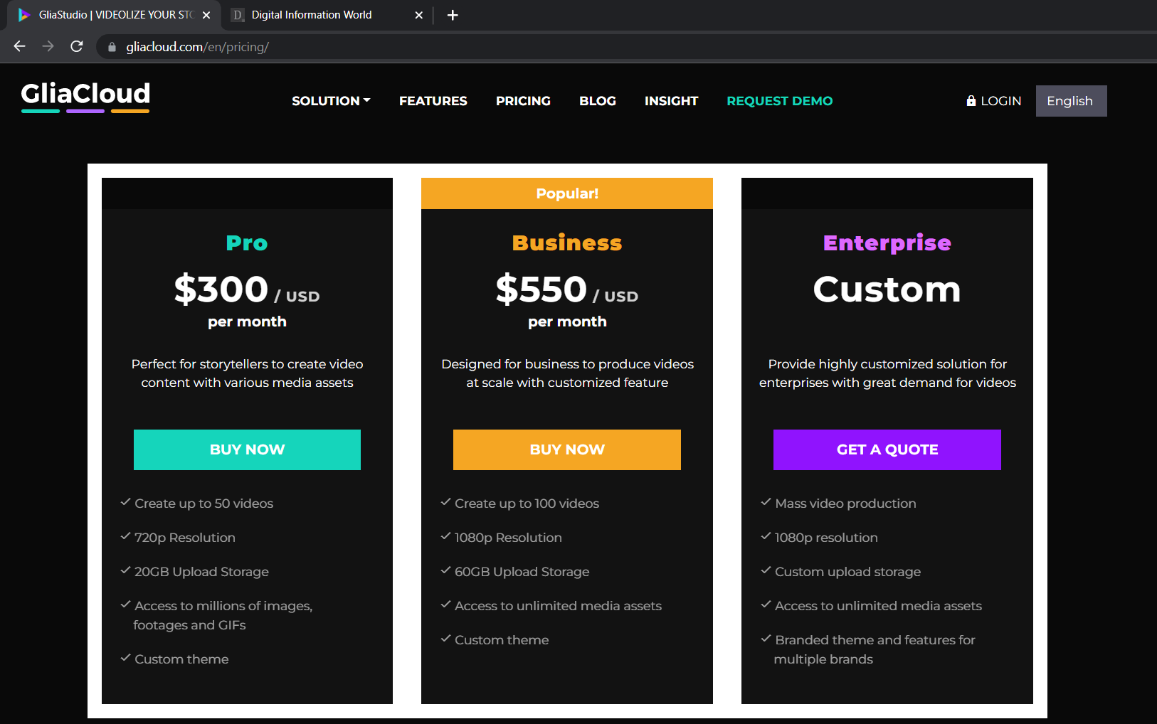Click '60GB Upload Storage' feature
Screen dimensions: 1157x724
(x=522, y=572)
